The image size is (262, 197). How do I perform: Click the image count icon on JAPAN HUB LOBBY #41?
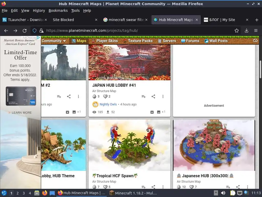point(159,112)
